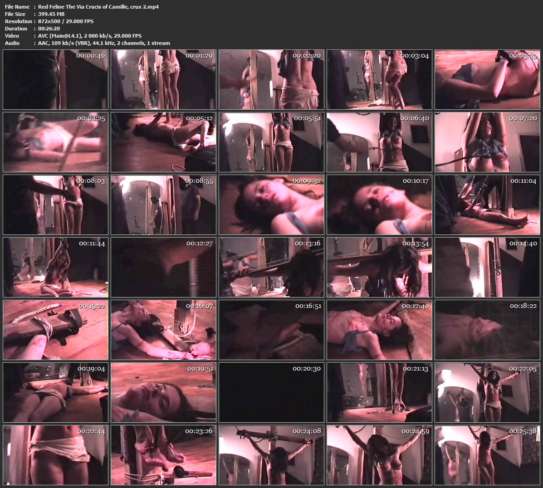Screen dimensions: 543x488
Task: Choose the 00:06:40 thumbnail
Action: [380, 142]
